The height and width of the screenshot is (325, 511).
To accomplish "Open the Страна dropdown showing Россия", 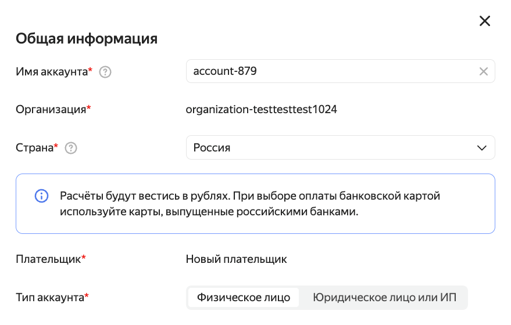I will (340, 147).
